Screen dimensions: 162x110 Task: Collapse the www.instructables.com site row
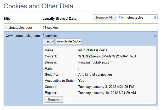coord(23,36)
